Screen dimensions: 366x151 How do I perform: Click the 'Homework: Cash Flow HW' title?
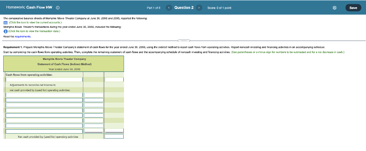[29, 7]
